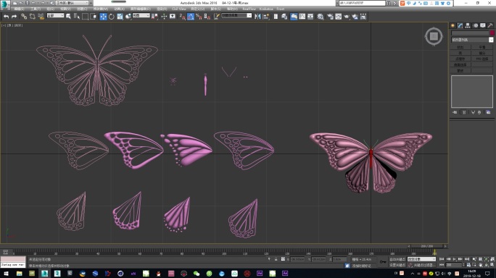This screenshot has height=278, width=496.
Task: Click the Undo arrow in main toolbar
Action: click(x=6, y=17)
